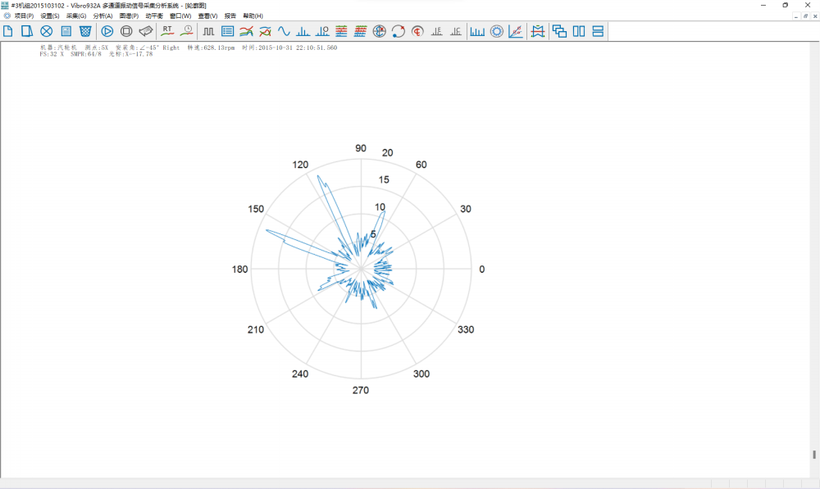Open the 窗口(W) menu
This screenshot has height=489, width=820.
pyautogui.click(x=180, y=16)
